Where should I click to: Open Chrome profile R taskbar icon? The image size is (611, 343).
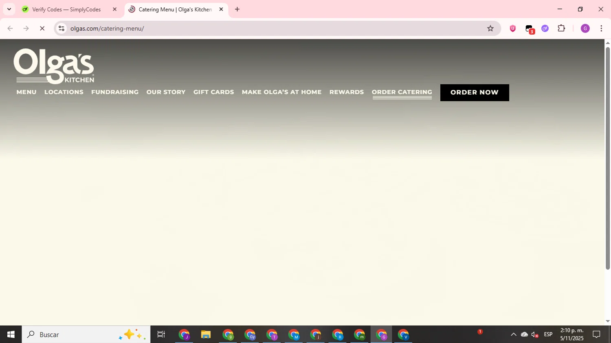pos(338,335)
